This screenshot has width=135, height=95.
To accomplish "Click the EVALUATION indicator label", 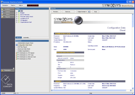I will 33,5.
